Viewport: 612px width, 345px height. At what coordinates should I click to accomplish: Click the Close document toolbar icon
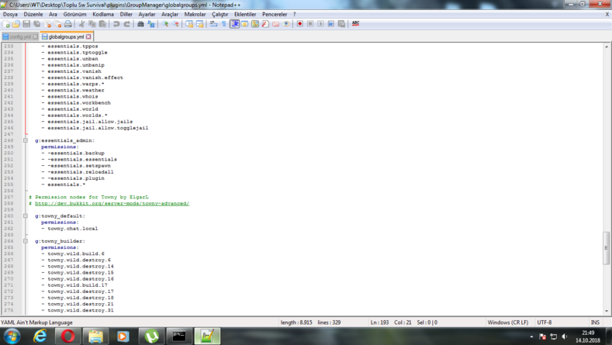pos(47,24)
